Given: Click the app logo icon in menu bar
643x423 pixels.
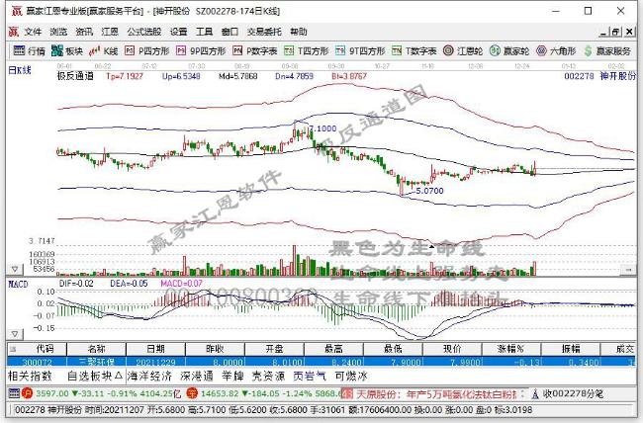Looking at the screenshot, I should point(14,32).
